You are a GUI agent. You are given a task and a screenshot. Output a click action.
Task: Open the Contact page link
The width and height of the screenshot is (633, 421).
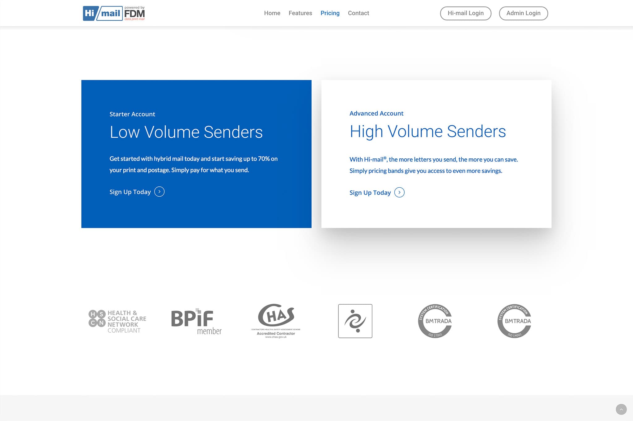[358, 13]
